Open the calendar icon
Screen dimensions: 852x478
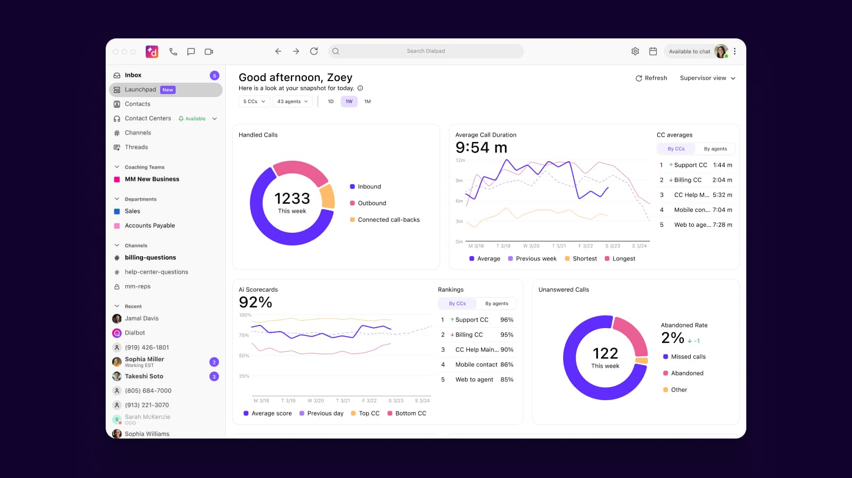[x=652, y=51]
